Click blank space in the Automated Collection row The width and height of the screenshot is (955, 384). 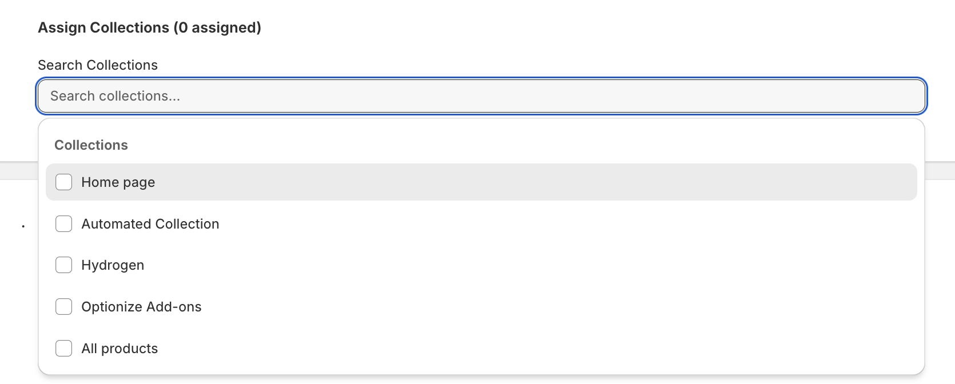(515, 224)
